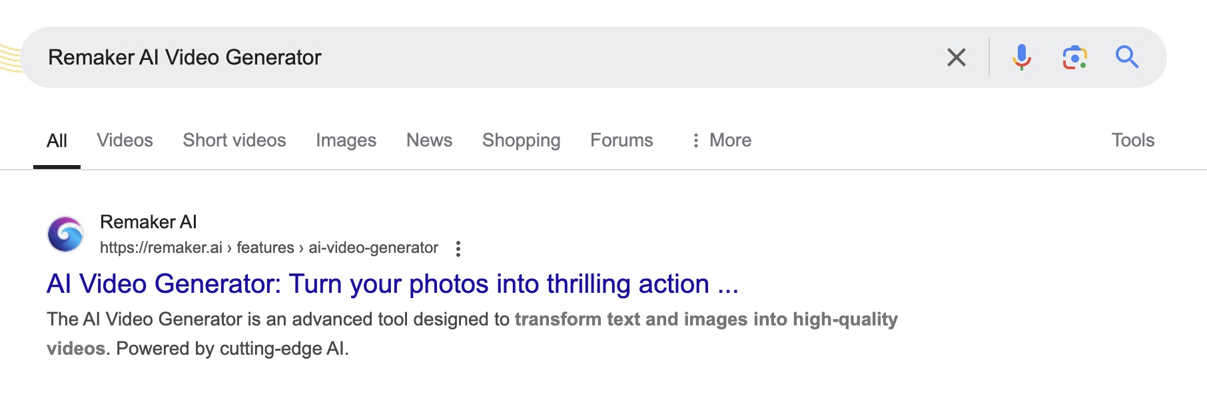Open the Shopping tab
This screenshot has height=394, width=1207.
(x=521, y=140)
